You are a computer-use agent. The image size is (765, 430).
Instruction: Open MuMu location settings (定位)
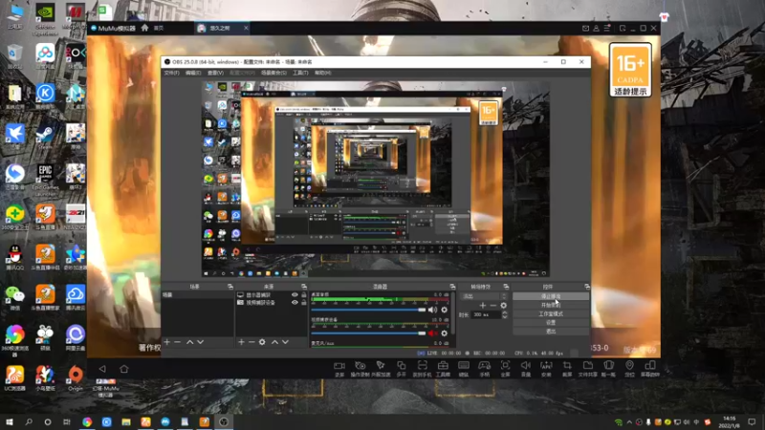tap(629, 369)
